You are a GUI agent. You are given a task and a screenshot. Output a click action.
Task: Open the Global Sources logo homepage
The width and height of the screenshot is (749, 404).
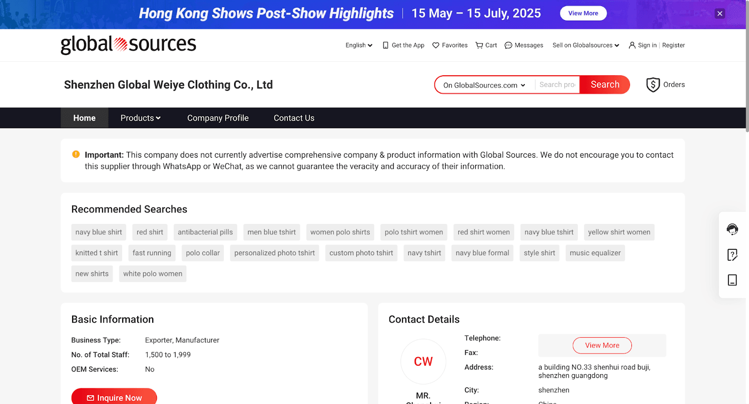coord(128,45)
